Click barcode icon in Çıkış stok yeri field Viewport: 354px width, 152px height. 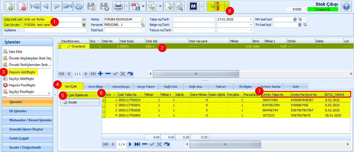[84, 19]
